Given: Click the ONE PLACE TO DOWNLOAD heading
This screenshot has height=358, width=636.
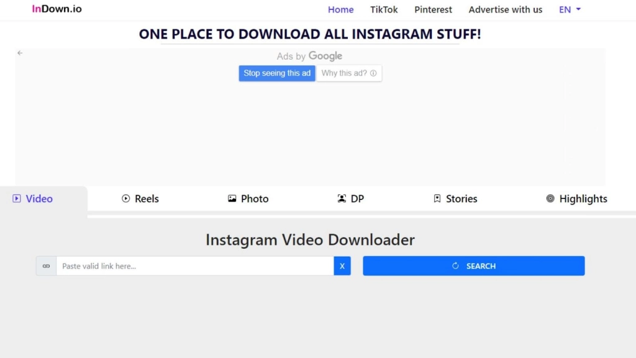Looking at the screenshot, I should point(310,34).
